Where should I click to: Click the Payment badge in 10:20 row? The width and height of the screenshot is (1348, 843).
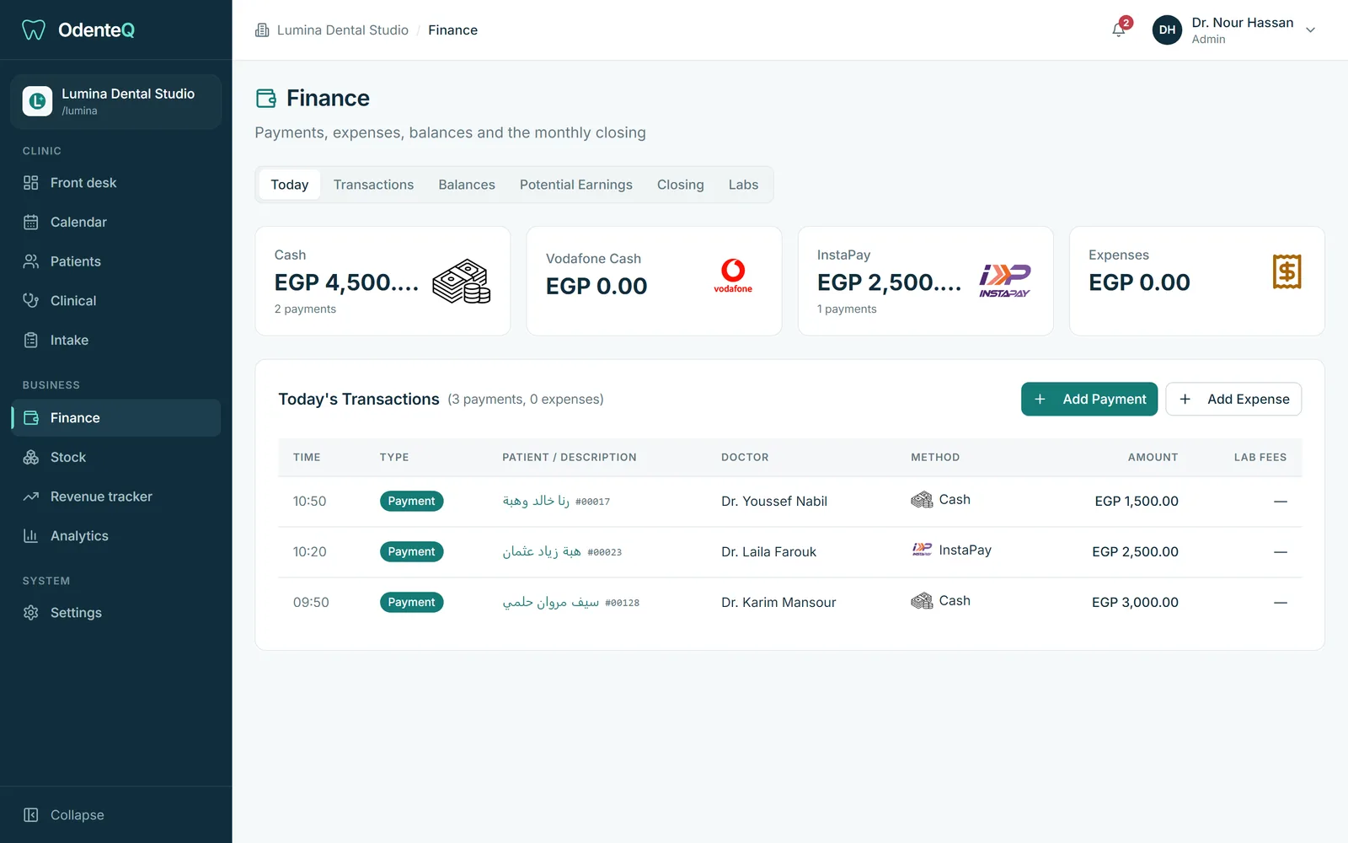tap(411, 551)
